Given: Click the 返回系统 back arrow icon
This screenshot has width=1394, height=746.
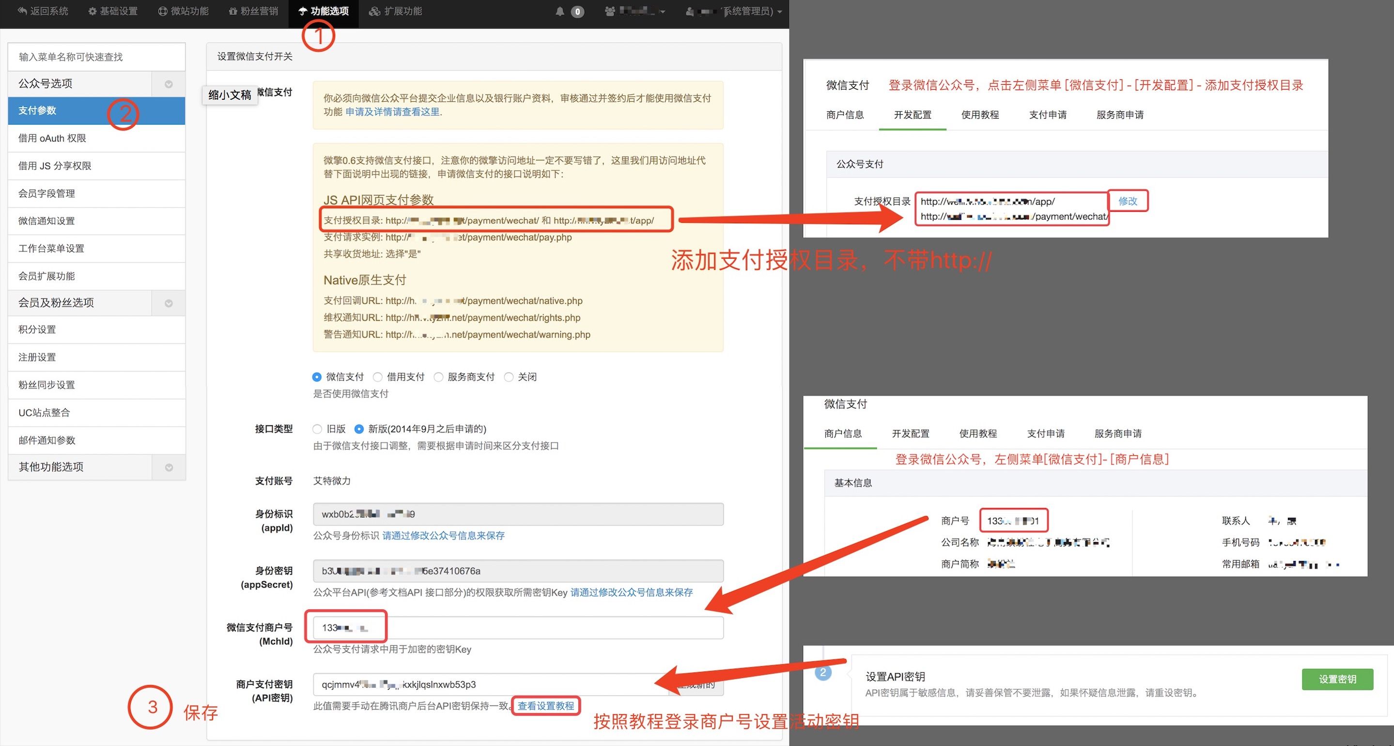Looking at the screenshot, I should coord(22,11).
